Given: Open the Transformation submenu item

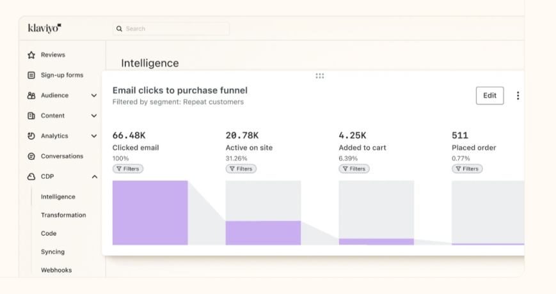Looking at the screenshot, I should [63, 215].
